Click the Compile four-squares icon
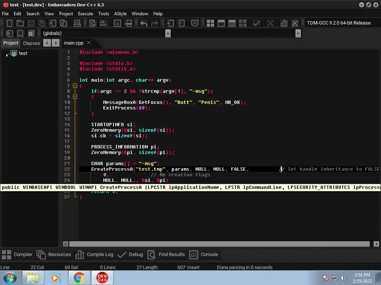 click(210, 23)
